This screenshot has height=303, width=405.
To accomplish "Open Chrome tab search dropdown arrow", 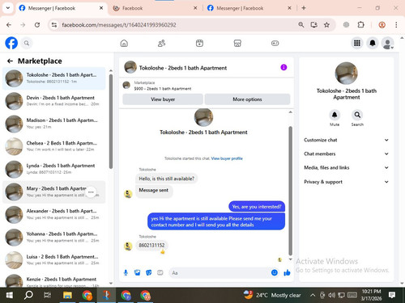I will tap(8, 8).
